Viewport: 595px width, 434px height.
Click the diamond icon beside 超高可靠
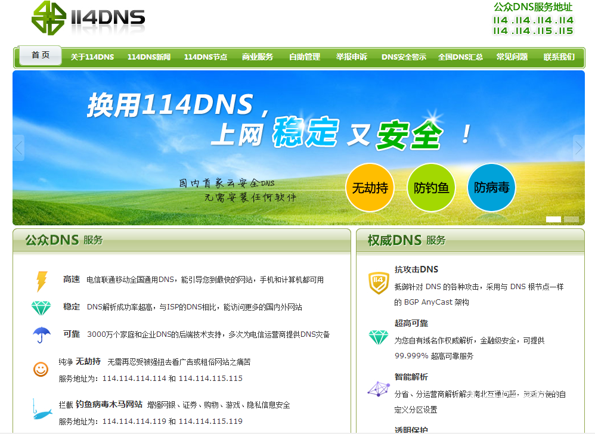[x=379, y=337]
